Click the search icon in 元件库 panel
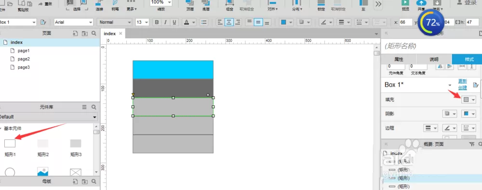 click(94, 107)
